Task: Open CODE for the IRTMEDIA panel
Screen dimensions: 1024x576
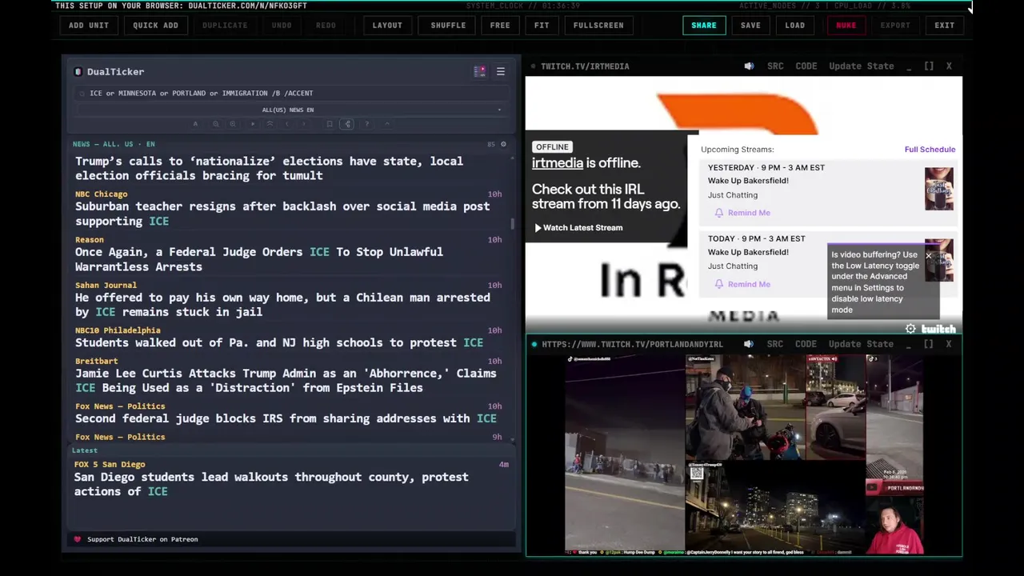Action: (806, 66)
